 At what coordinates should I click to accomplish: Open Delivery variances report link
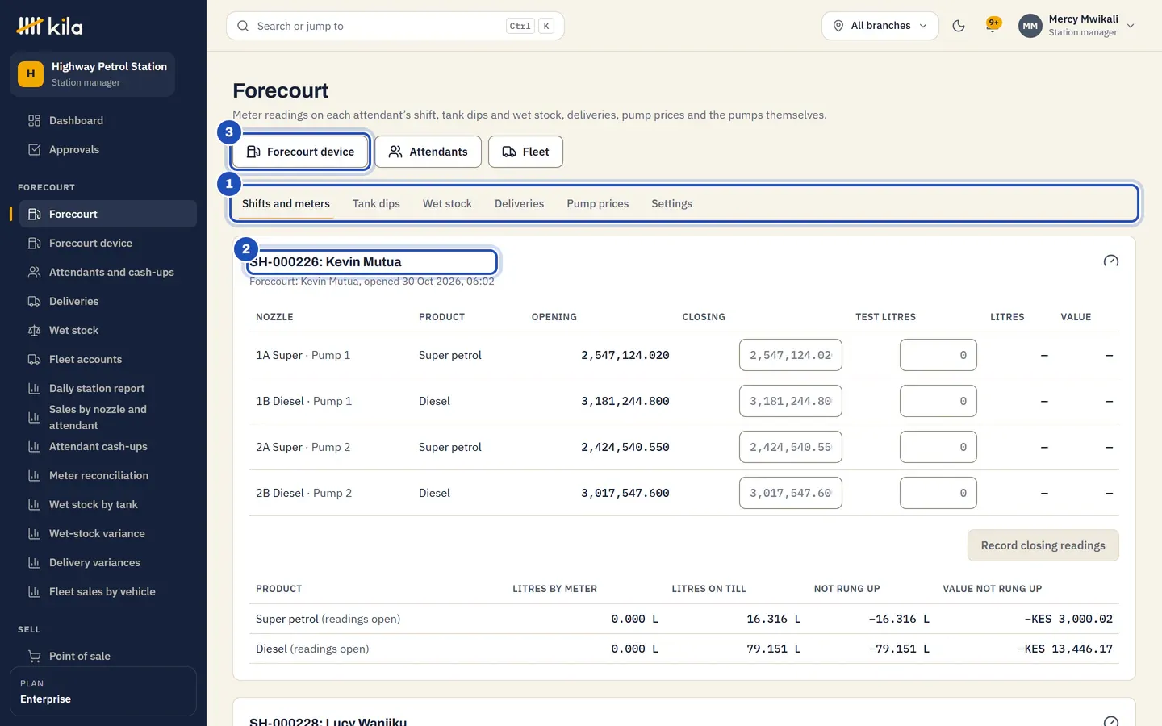[108, 563]
